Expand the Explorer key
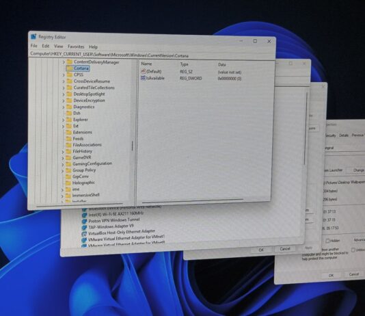The image size is (365, 316). [63, 120]
